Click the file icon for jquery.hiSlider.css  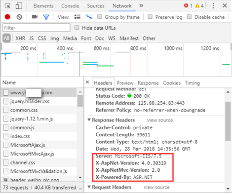coord(6,101)
